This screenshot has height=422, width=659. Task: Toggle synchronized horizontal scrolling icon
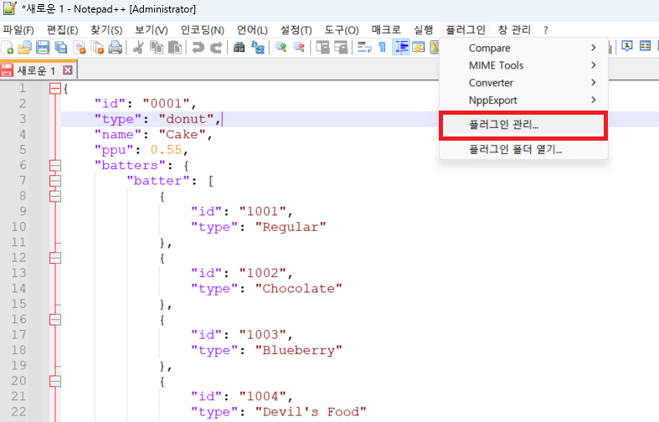341,47
